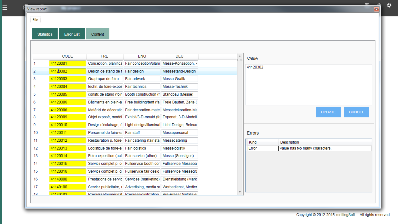The image size is (398, 224).
Task: Select code cell 41120303
Action: 67,79
